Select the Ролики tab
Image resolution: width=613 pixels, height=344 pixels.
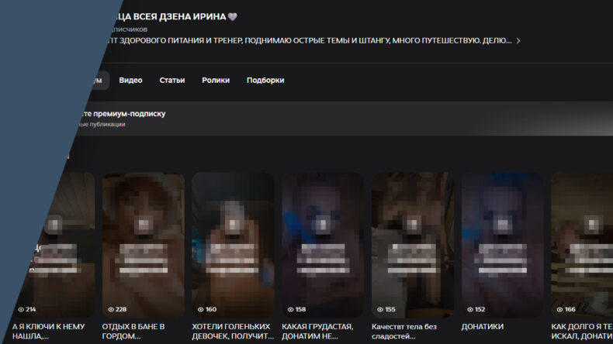click(x=216, y=80)
